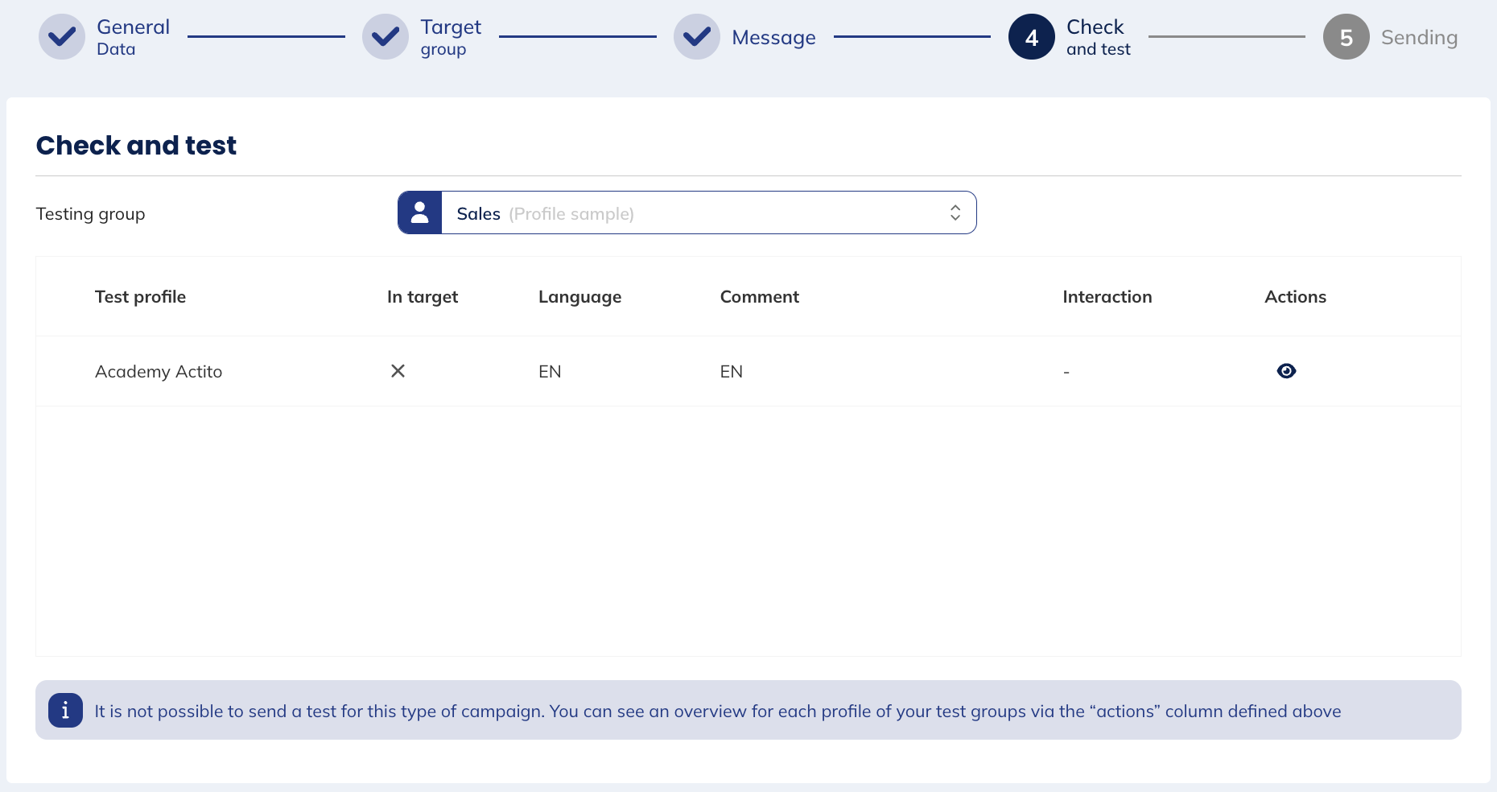Click the step 4 circle icon
Screen dimensions: 1497x792
click(1031, 37)
